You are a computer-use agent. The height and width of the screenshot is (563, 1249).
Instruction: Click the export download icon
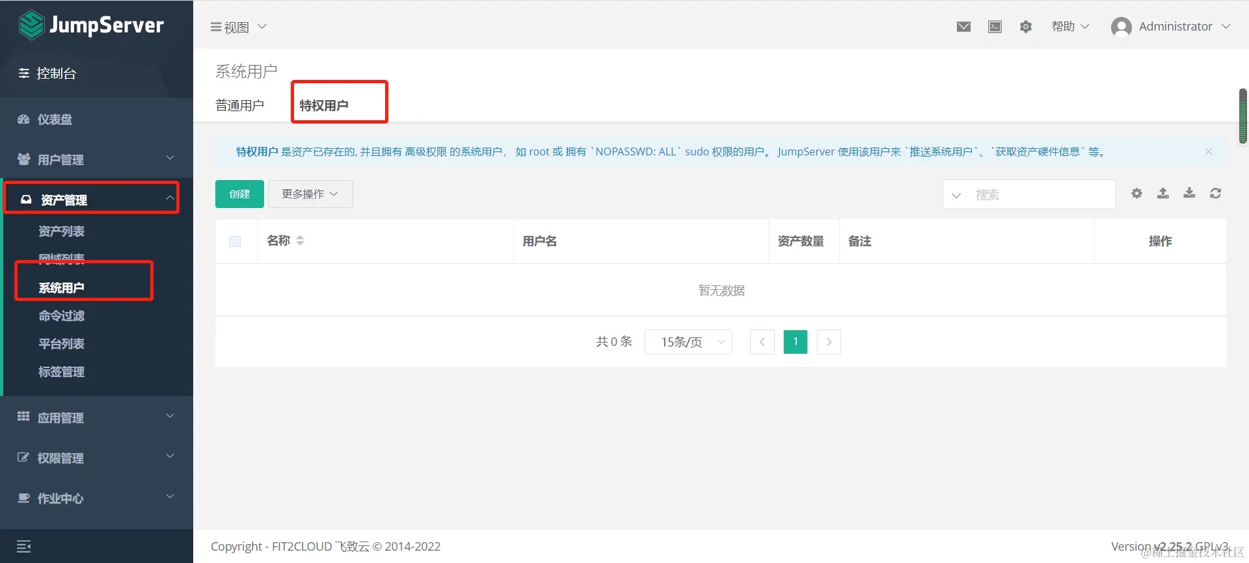[1189, 193]
